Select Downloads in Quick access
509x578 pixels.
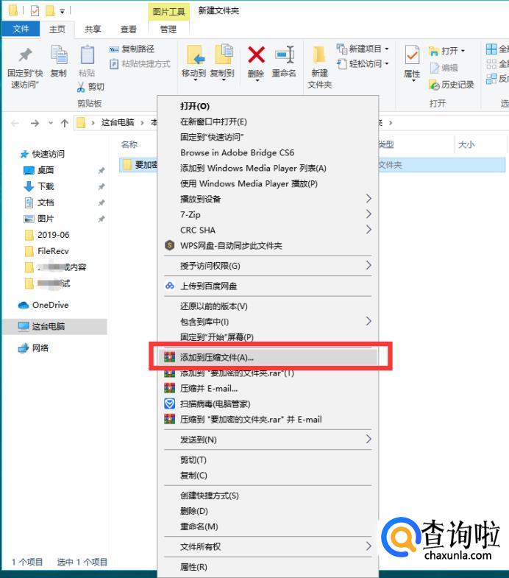pyautogui.click(x=46, y=186)
